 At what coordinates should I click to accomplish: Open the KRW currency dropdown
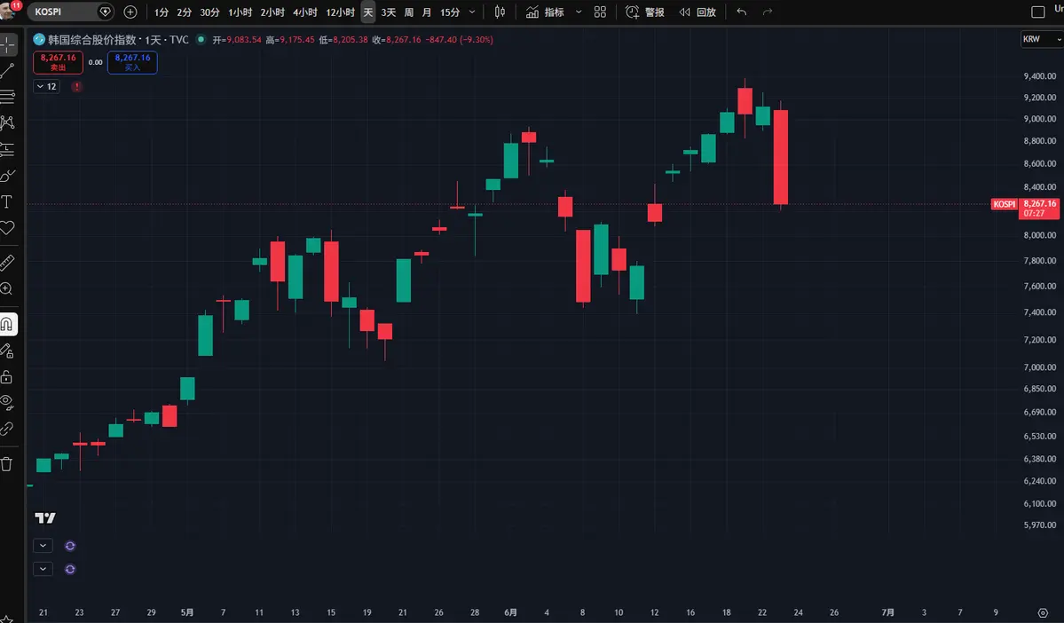click(1042, 39)
